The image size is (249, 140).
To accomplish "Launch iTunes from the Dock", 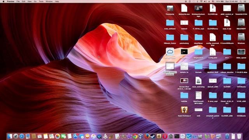I will pyautogui.click(x=93, y=136).
